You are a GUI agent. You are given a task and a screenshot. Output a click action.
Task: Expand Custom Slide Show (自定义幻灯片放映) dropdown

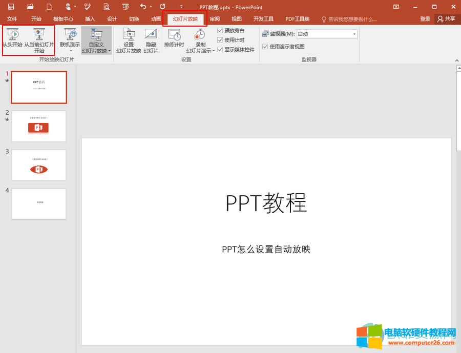(96, 41)
